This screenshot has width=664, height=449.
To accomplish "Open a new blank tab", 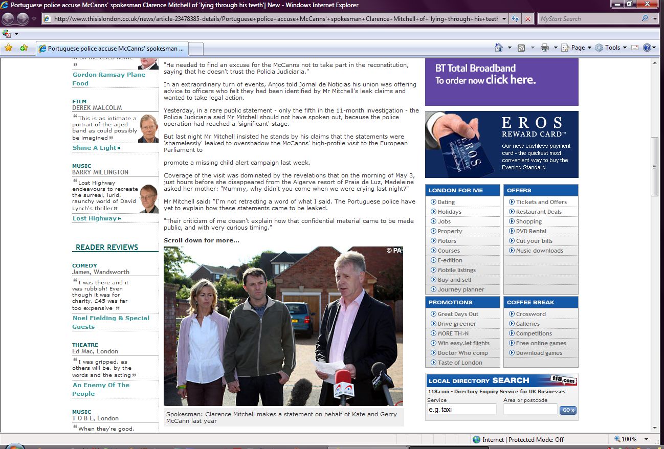I will pyautogui.click(x=196, y=49).
